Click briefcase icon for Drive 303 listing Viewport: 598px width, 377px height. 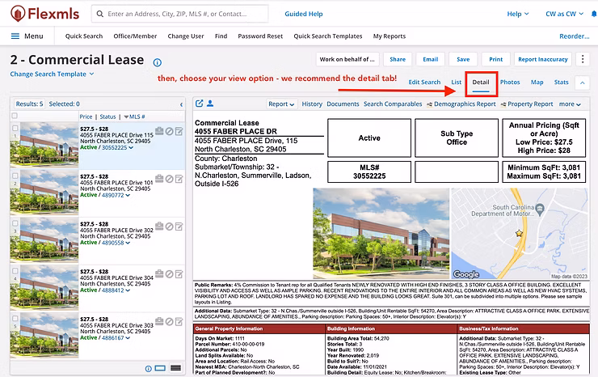click(159, 321)
